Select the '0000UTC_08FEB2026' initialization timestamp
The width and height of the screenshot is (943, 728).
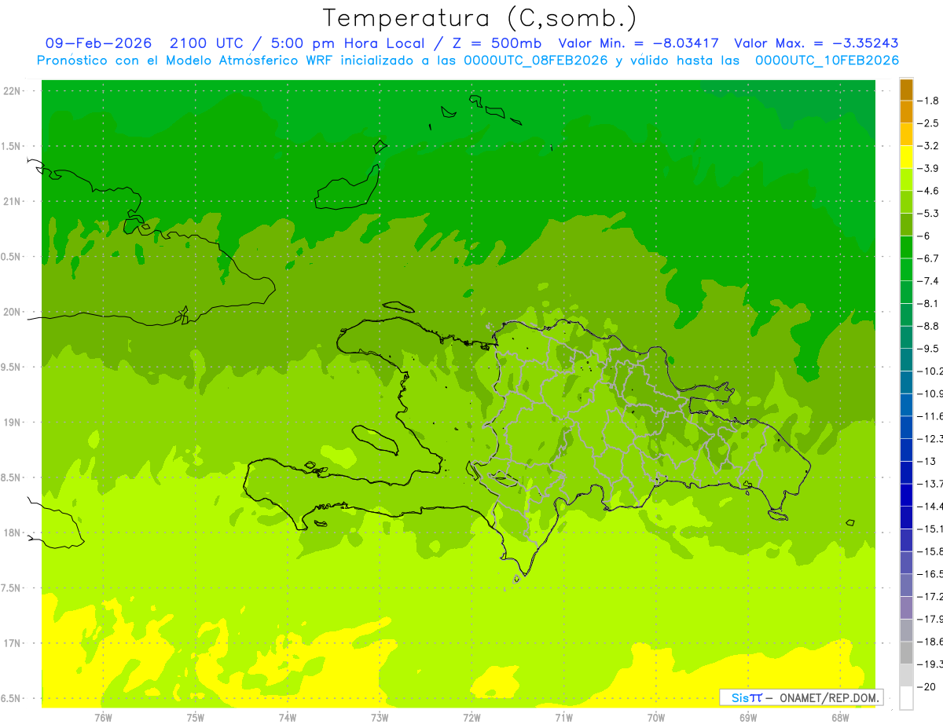[536, 60]
